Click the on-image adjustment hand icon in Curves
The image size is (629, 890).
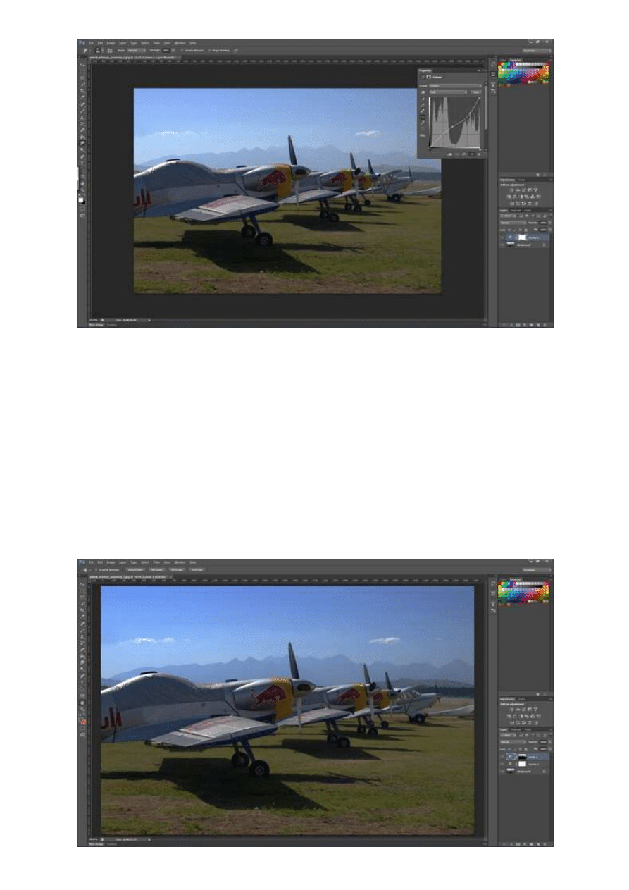coord(423,92)
